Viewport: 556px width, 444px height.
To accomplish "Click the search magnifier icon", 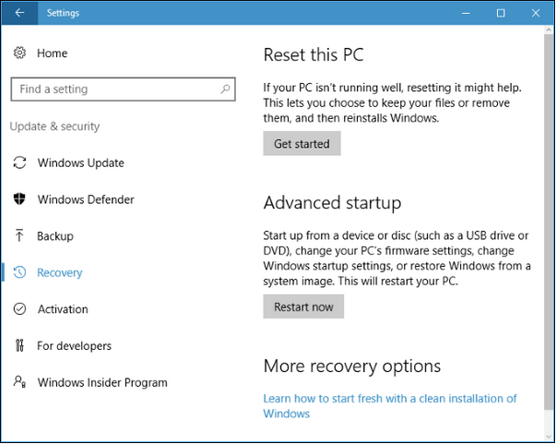I will [225, 89].
